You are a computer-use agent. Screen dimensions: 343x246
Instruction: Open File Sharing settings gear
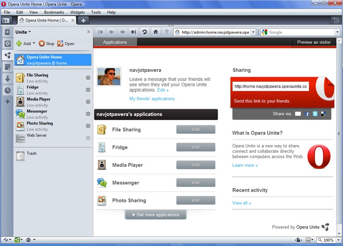[88, 78]
